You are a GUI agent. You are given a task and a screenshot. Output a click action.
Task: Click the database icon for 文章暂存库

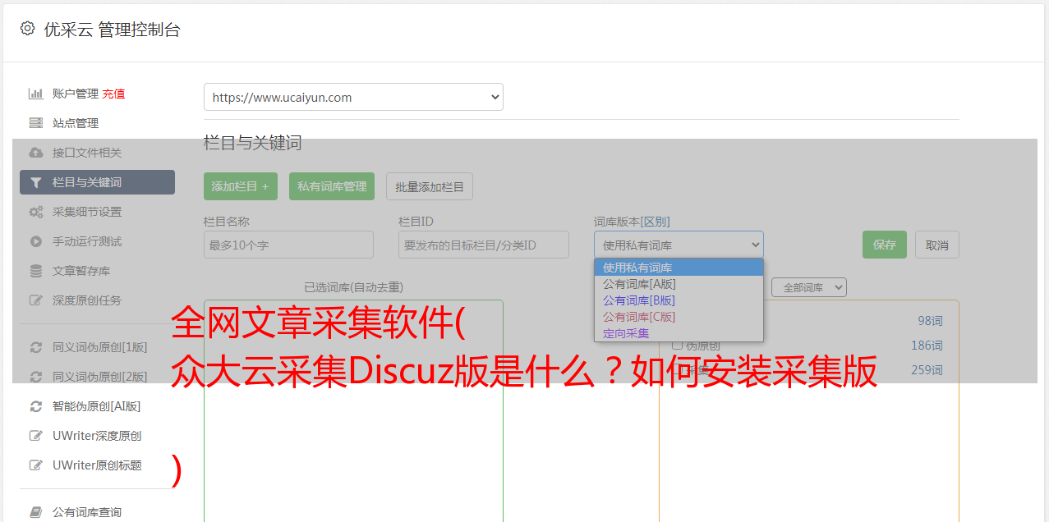[36, 271]
